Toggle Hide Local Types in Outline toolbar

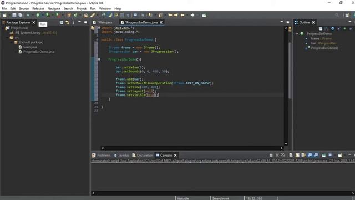(x=351, y=28)
